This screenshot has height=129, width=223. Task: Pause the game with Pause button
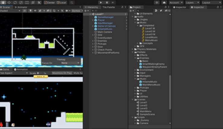point(107,2)
